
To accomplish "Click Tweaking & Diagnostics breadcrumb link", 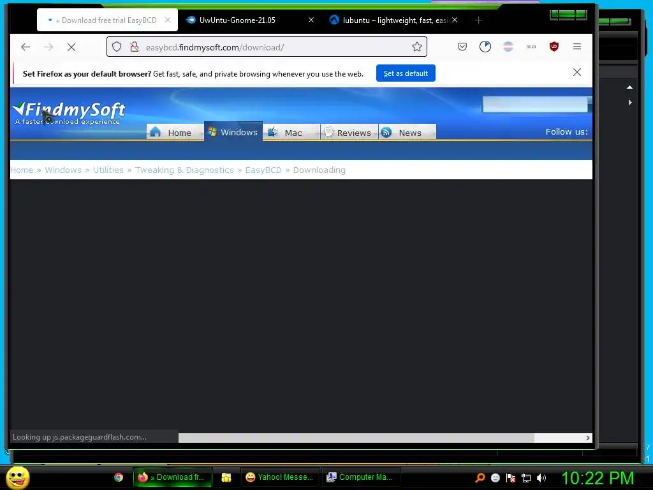I will (x=184, y=170).
